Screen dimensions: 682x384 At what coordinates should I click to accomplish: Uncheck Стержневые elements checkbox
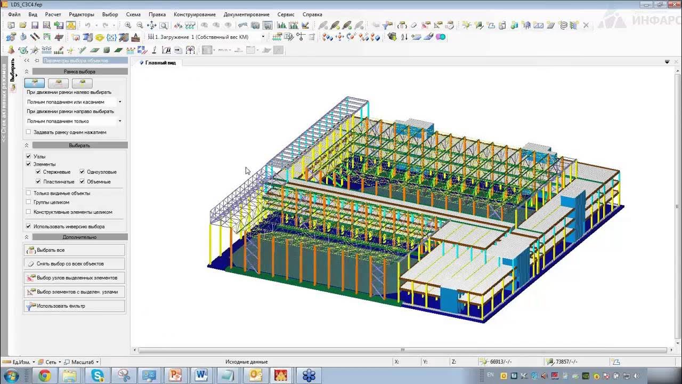click(38, 172)
